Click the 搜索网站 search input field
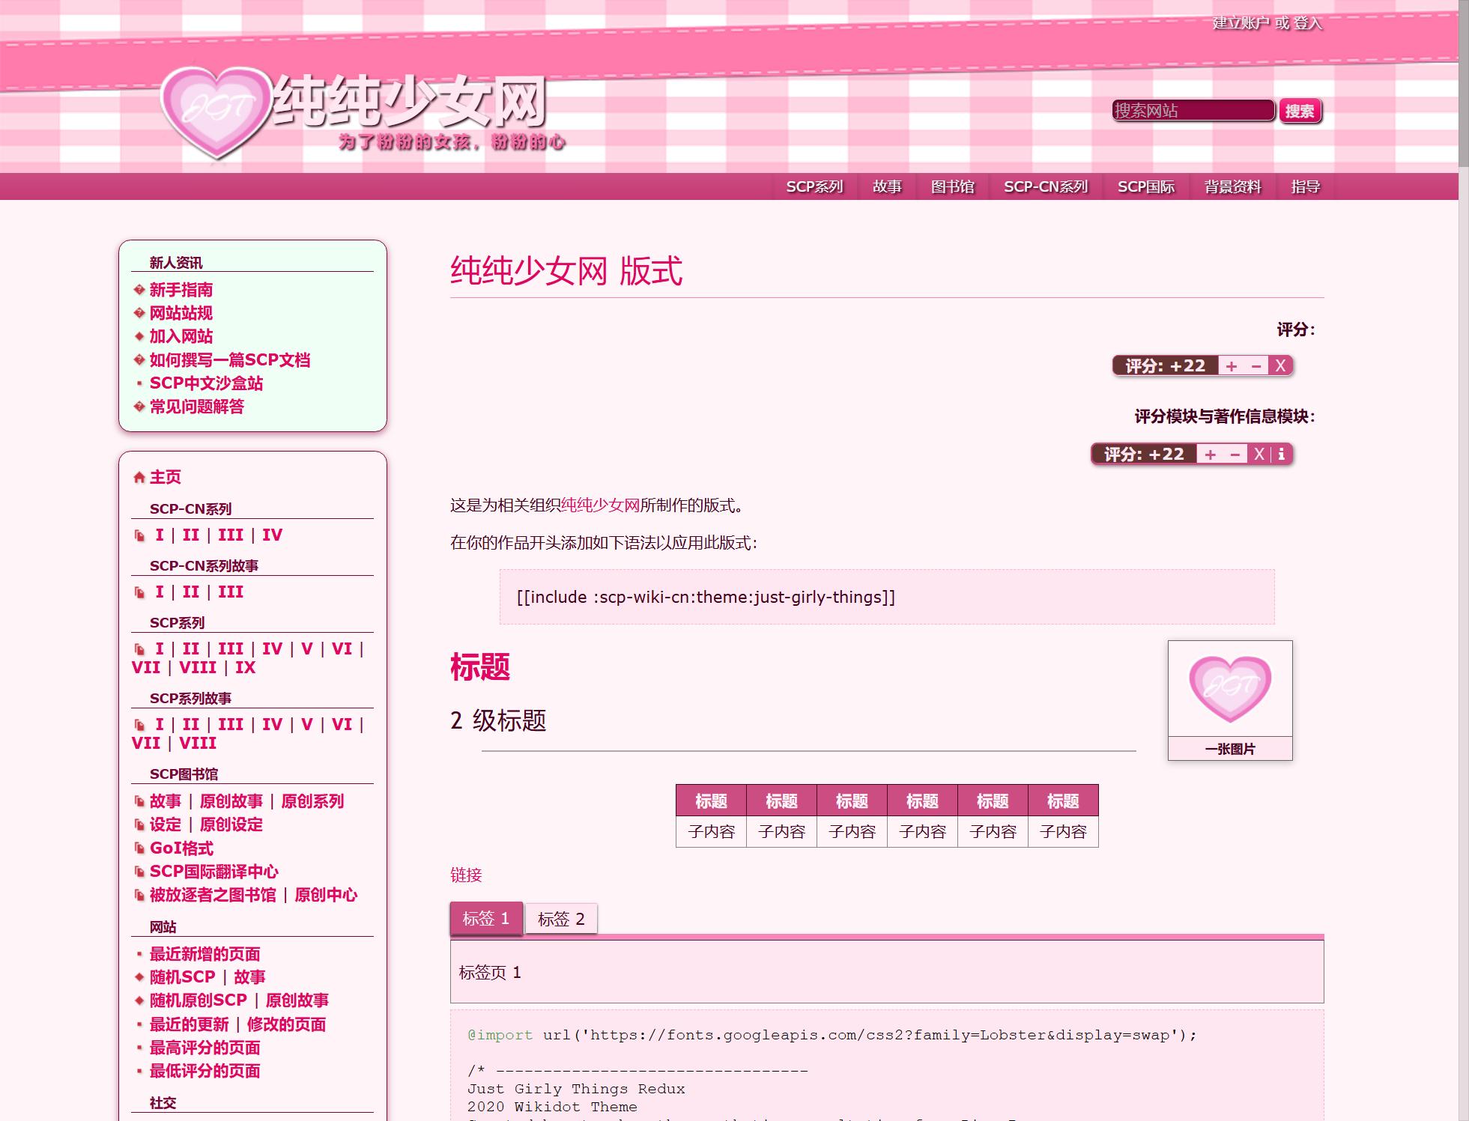 [x=1193, y=111]
